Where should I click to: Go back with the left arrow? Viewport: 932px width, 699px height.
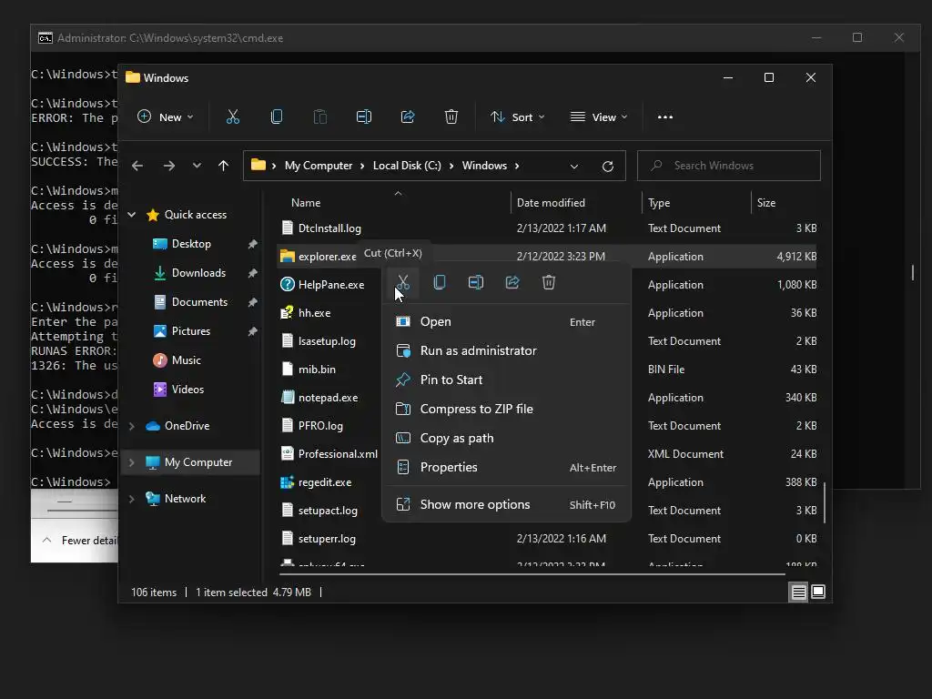pyautogui.click(x=137, y=166)
